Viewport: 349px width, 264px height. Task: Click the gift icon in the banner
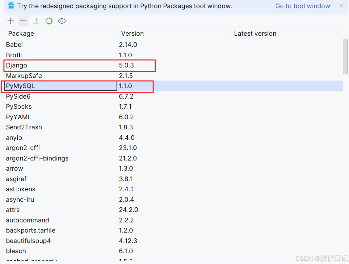[x=11, y=6]
